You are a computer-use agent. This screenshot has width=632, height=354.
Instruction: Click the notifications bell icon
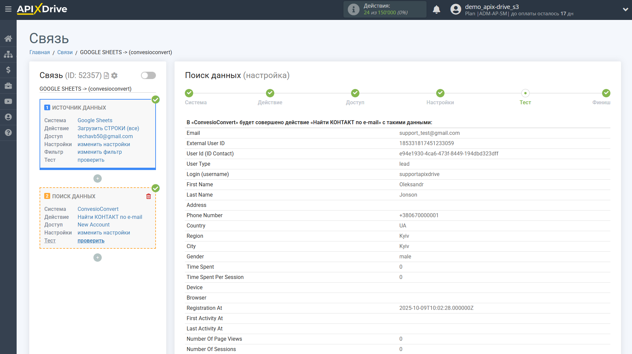[437, 10]
